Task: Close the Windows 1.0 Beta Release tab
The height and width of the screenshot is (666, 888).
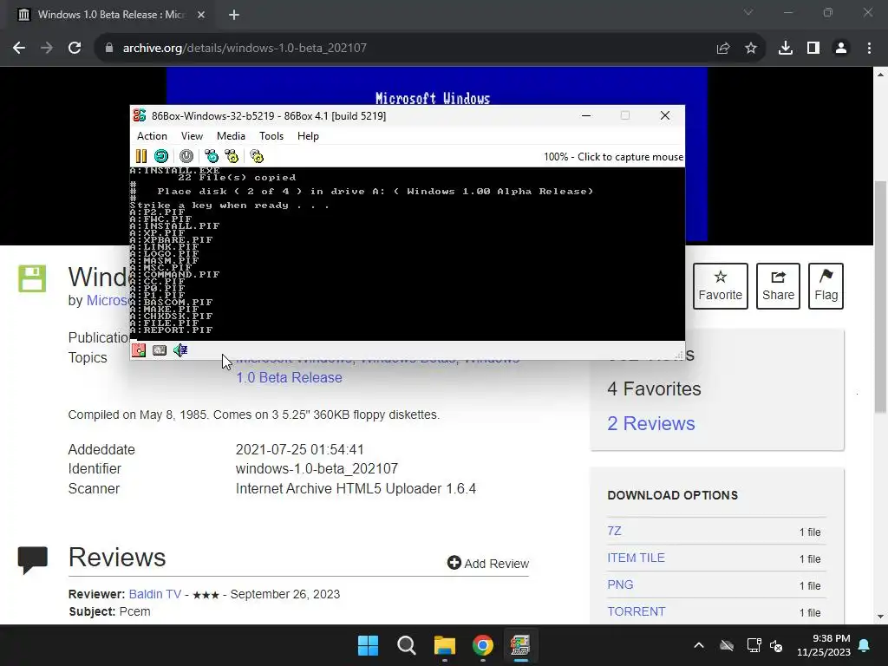Action: coord(201,15)
